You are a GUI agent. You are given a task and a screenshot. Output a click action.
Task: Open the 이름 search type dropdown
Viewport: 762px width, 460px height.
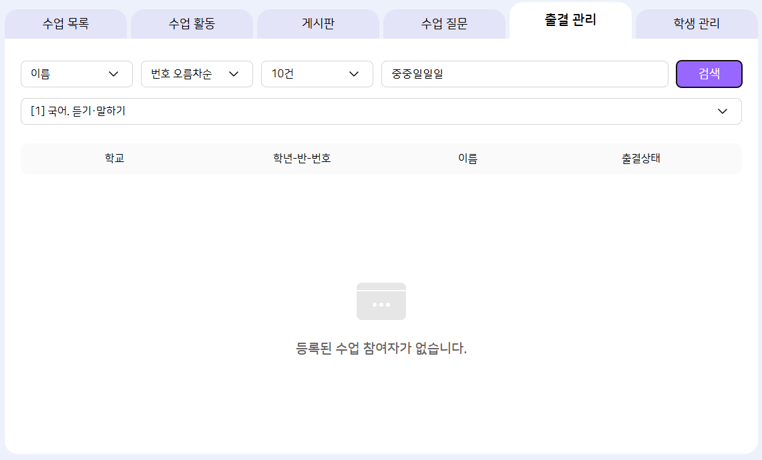point(76,74)
